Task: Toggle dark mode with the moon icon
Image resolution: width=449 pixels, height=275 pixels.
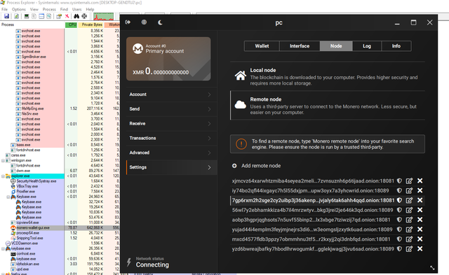Action: coord(160,22)
